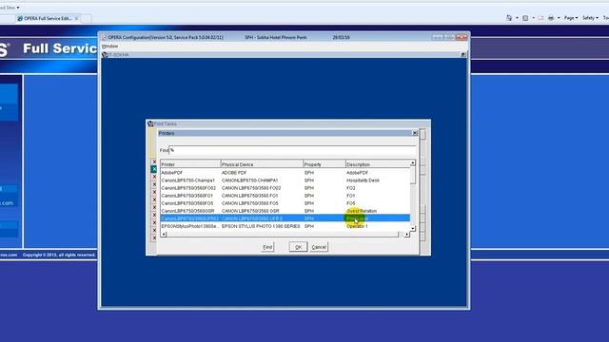Expand the Feeds dropdown arrow
The image size is (609, 342).
point(533,18)
